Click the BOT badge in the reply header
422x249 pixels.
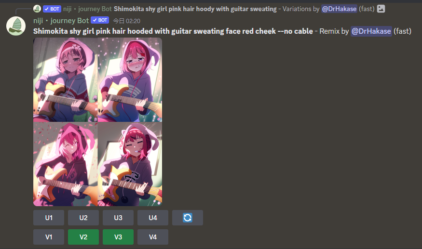point(52,9)
